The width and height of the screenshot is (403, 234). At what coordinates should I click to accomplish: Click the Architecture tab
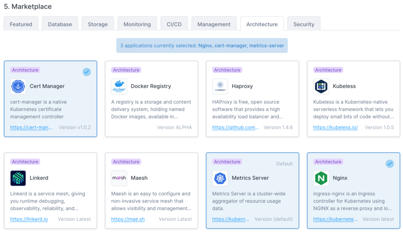pyautogui.click(x=262, y=24)
